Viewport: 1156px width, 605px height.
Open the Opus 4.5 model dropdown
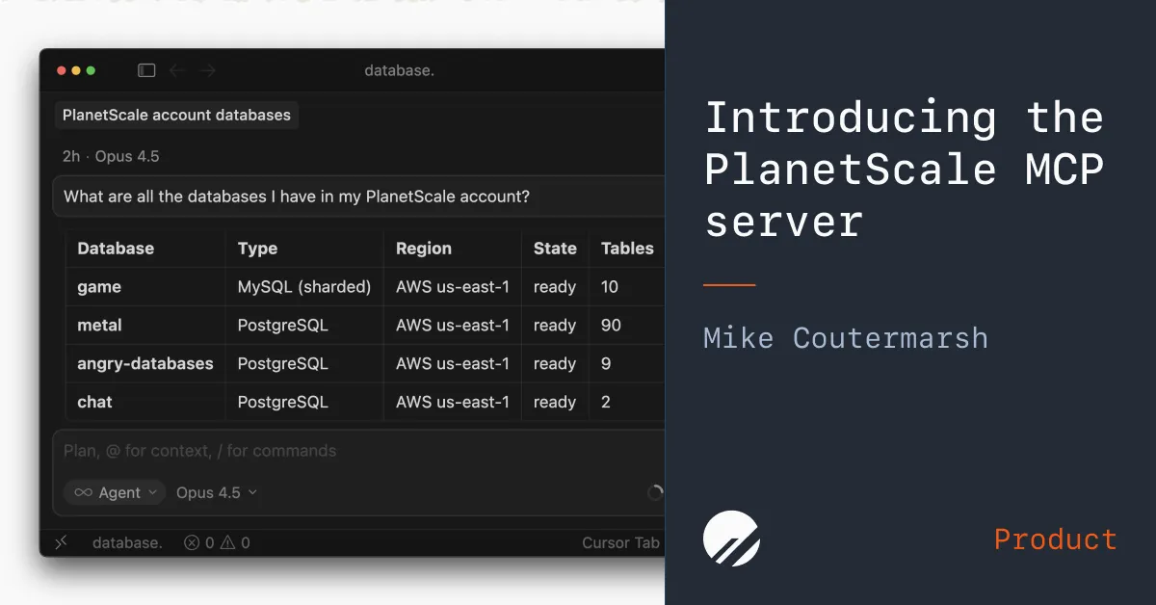pyautogui.click(x=217, y=492)
